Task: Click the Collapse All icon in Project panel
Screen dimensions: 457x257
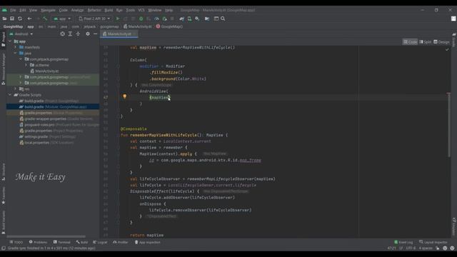Action: click(x=78, y=34)
